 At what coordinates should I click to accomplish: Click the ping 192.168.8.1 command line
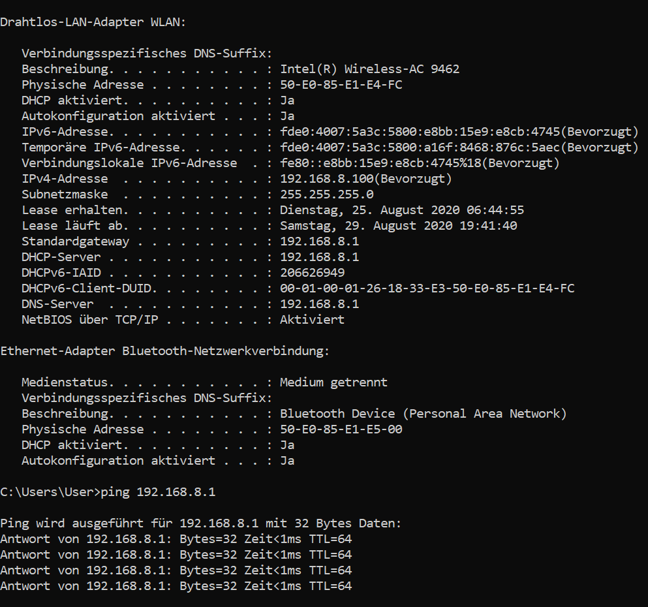[108, 492]
